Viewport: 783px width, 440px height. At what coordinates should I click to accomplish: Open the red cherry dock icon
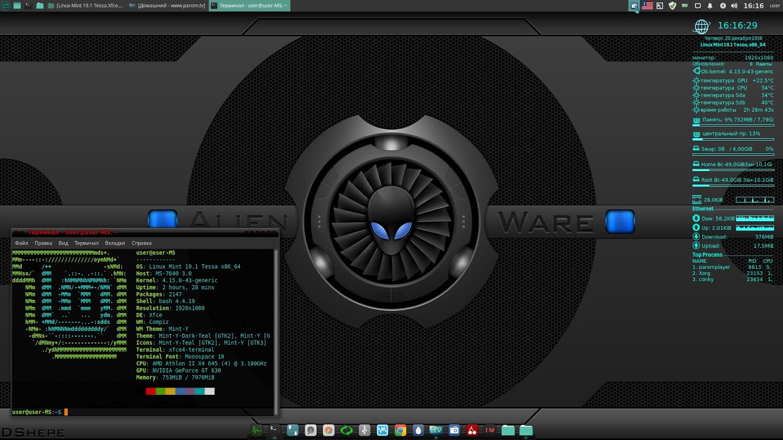(472, 430)
